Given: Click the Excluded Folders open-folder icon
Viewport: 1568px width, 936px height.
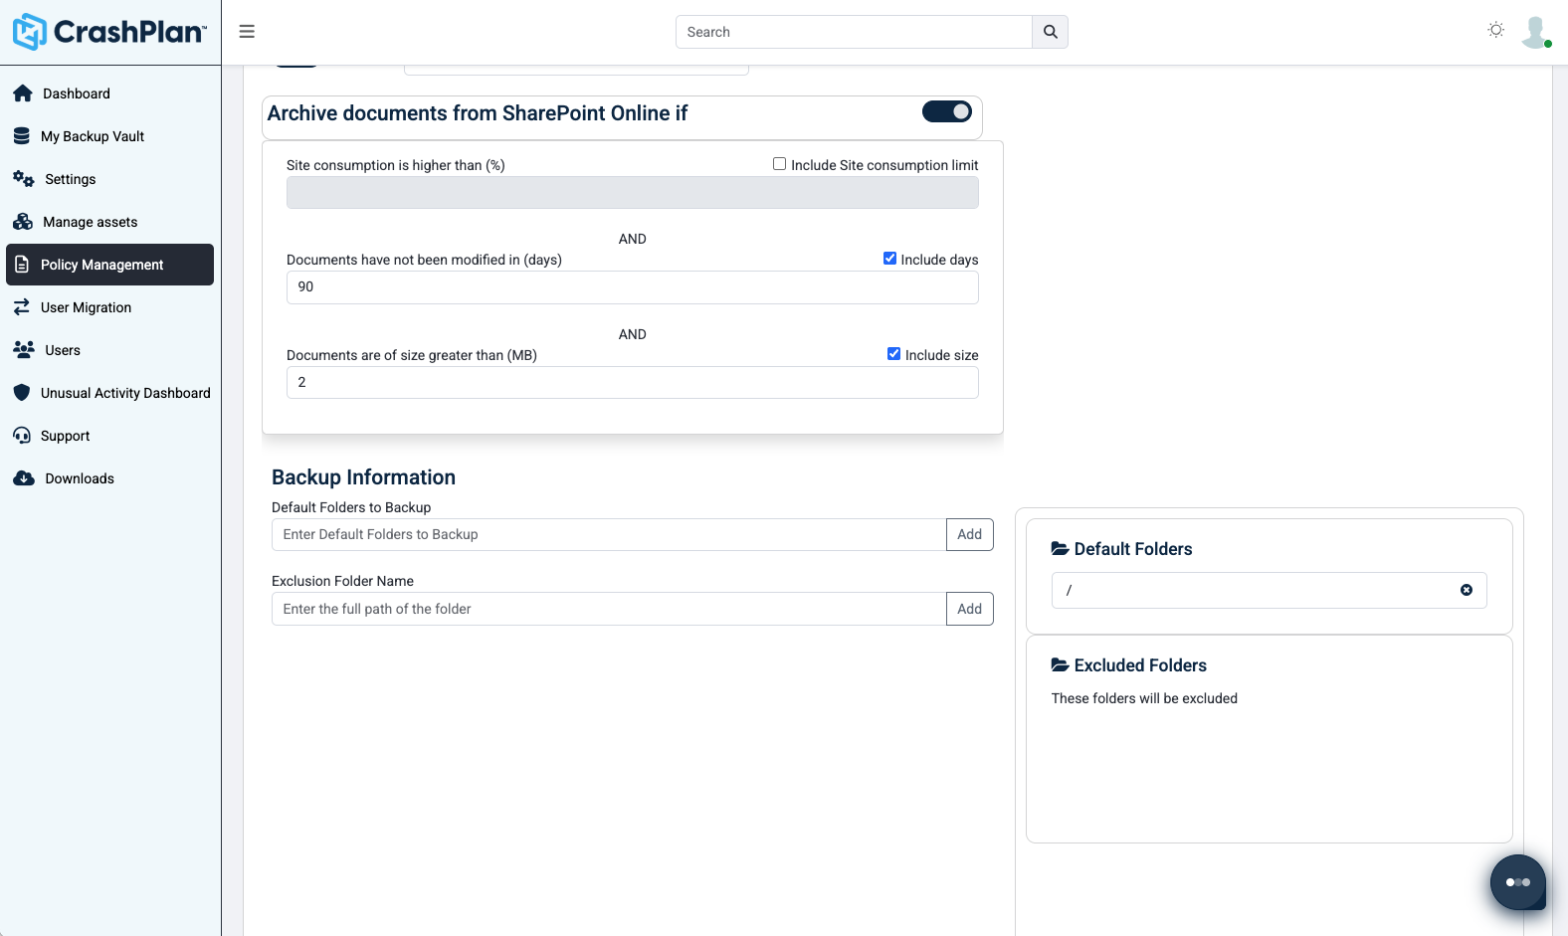Looking at the screenshot, I should click(x=1061, y=665).
